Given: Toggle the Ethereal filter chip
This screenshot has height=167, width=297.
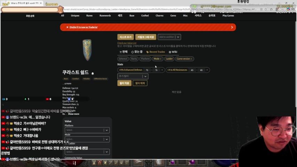Looking at the screenshot, I should 123,59.
